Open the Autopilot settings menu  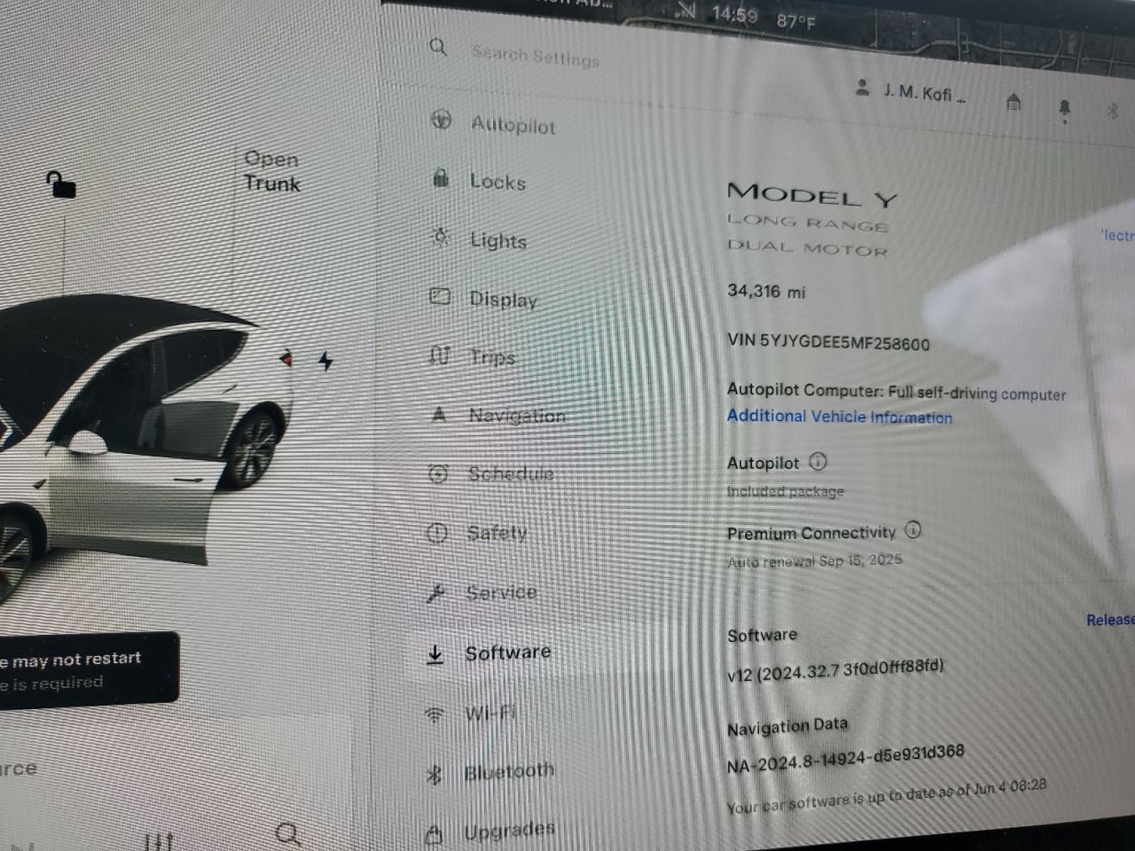point(493,123)
